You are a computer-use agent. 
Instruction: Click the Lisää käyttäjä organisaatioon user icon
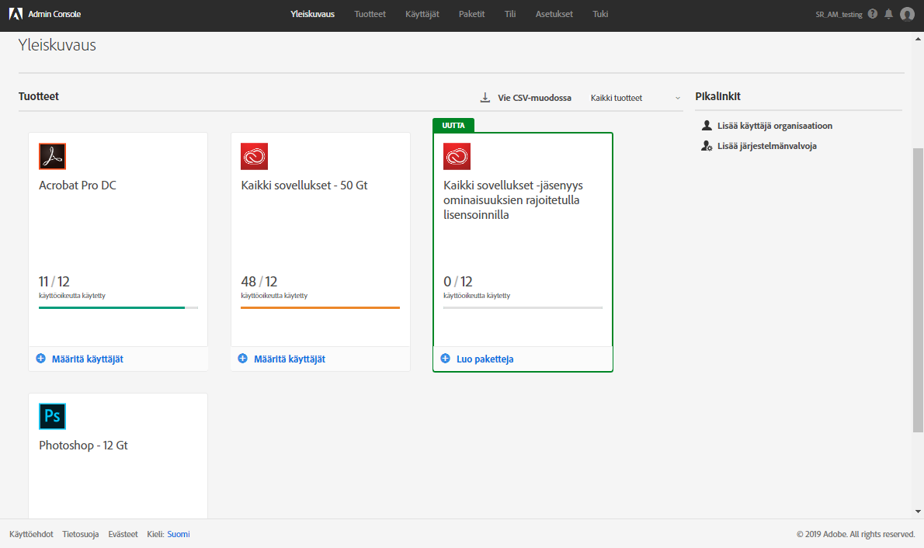point(707,124)
